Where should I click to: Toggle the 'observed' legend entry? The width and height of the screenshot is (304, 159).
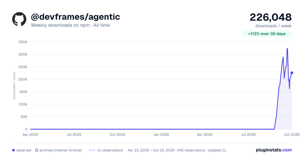tap(22, 150)
